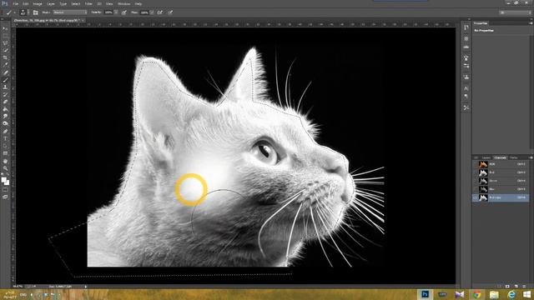Toggle the Brush panel
Viewport: 534px width, 300px height.
(35, 12)
